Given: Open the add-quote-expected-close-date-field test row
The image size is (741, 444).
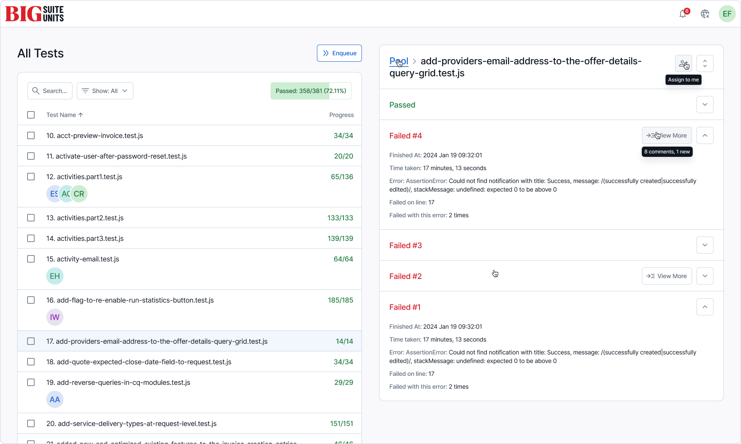Looking at the screenshot, I should pyautogui.click(x=144, y=362).
